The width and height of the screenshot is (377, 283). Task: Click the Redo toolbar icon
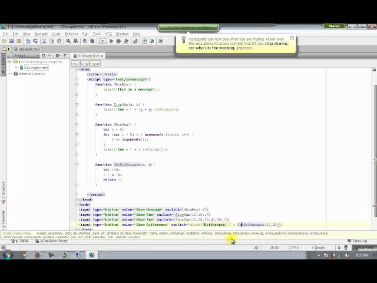(35, 41)
